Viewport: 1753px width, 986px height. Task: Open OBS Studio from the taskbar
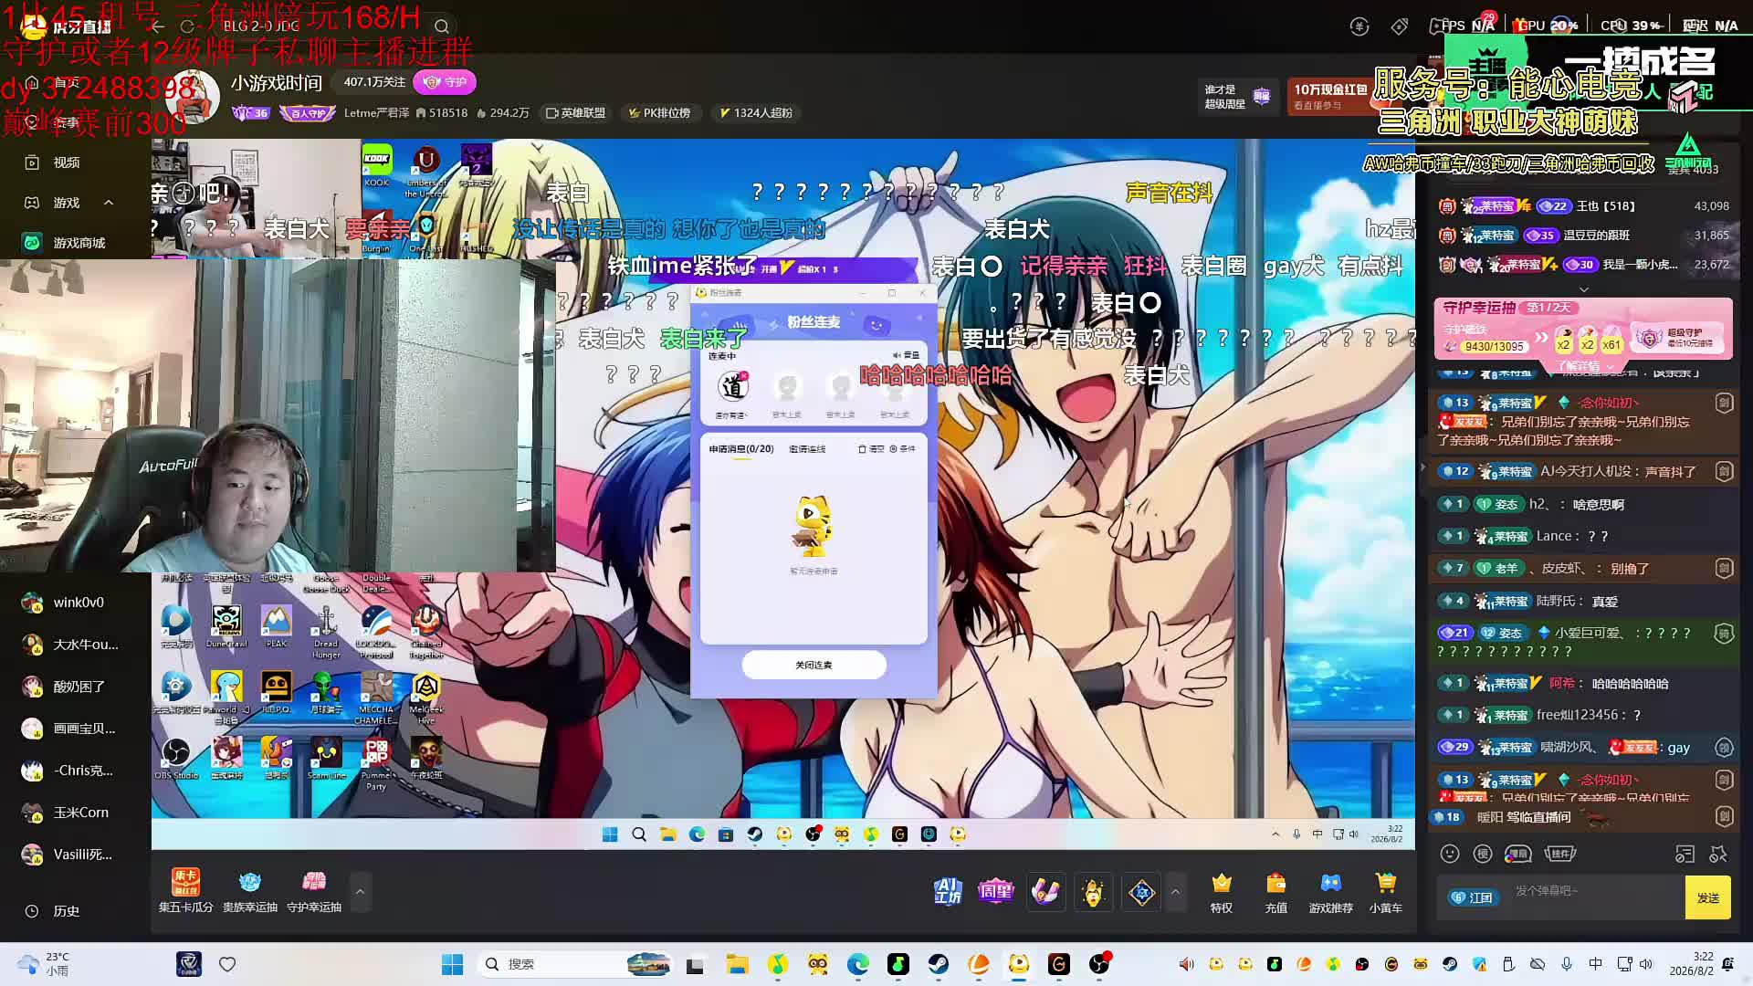(x=1099, y=964)
